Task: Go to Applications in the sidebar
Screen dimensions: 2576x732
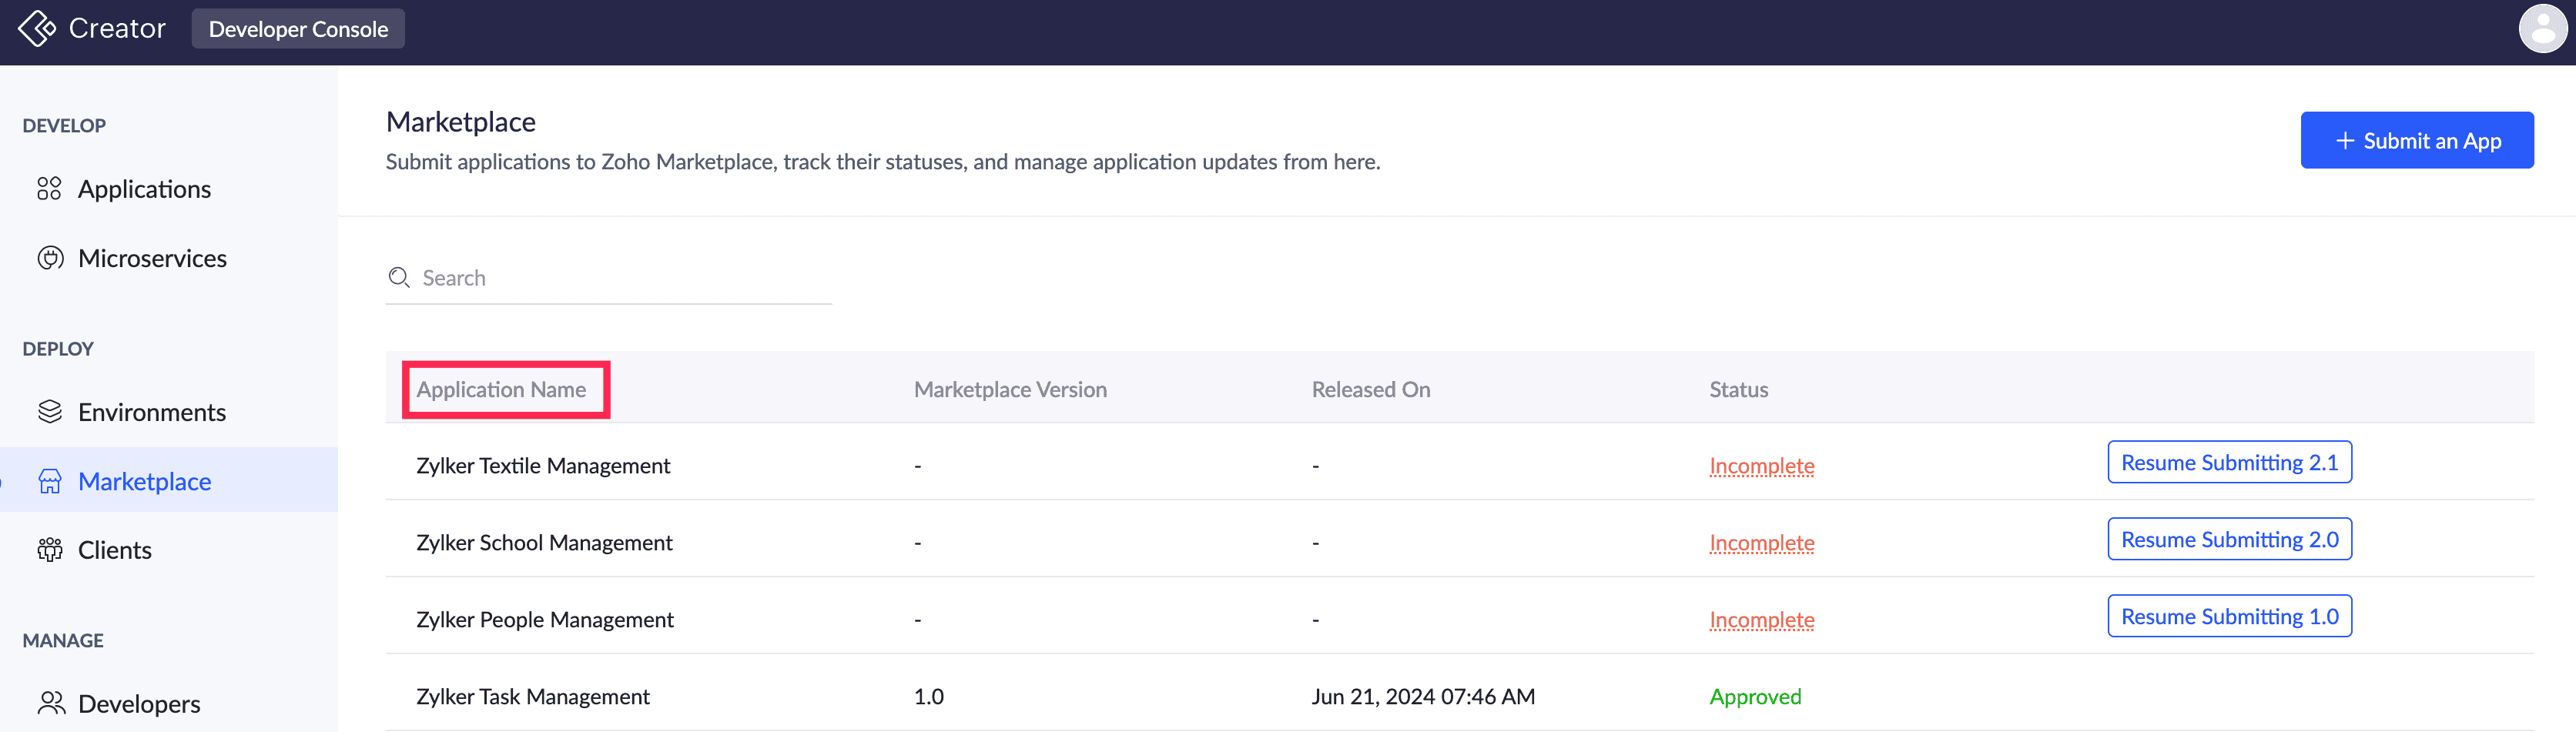Action: point(144,189)
